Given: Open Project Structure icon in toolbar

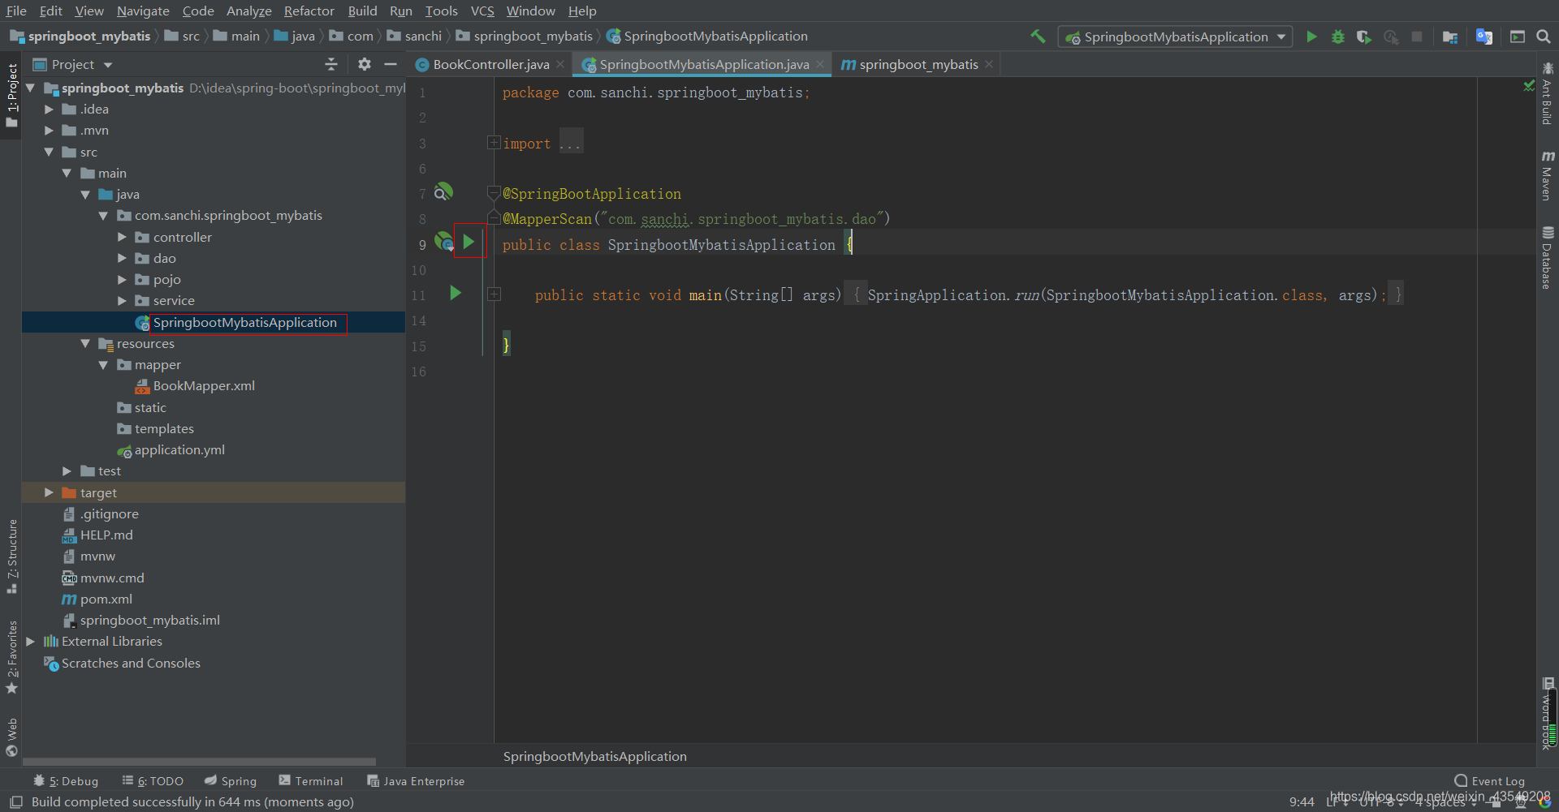Looking at the screenshot, I should 1450,37.
